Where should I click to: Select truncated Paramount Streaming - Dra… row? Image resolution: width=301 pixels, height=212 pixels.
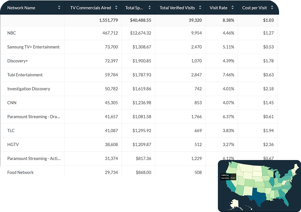pos(33,117)
